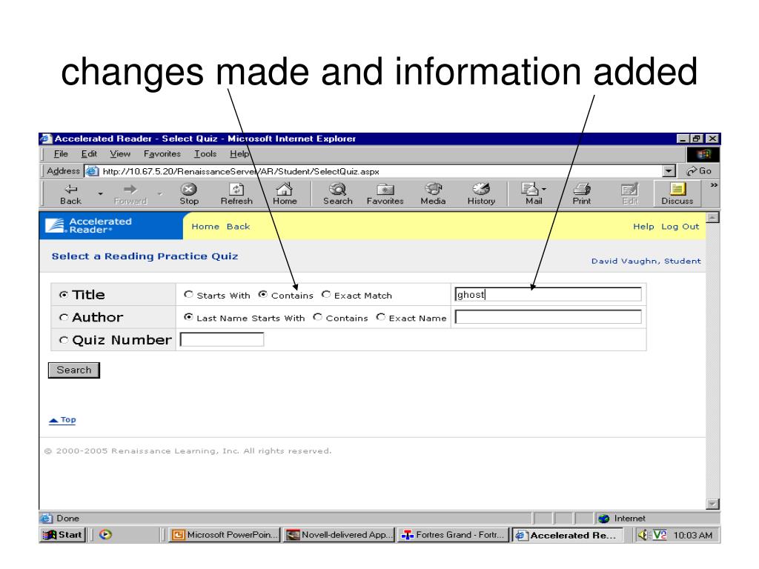This screenshot has width=759, height=569.
Task: Open the Tools menu
Action: point(205,154)
